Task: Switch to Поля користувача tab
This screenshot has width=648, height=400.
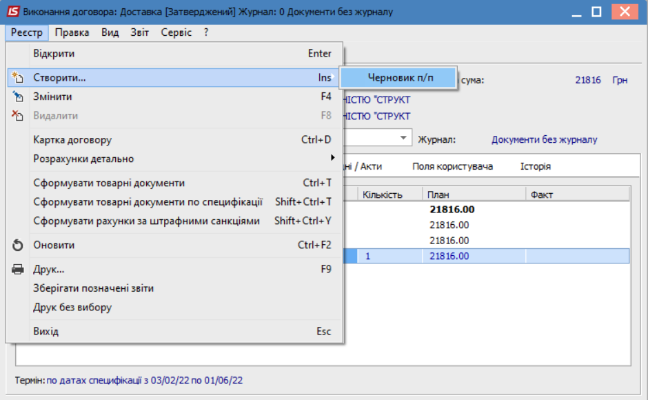Action: pyautogui.click(x=452, y=166)
